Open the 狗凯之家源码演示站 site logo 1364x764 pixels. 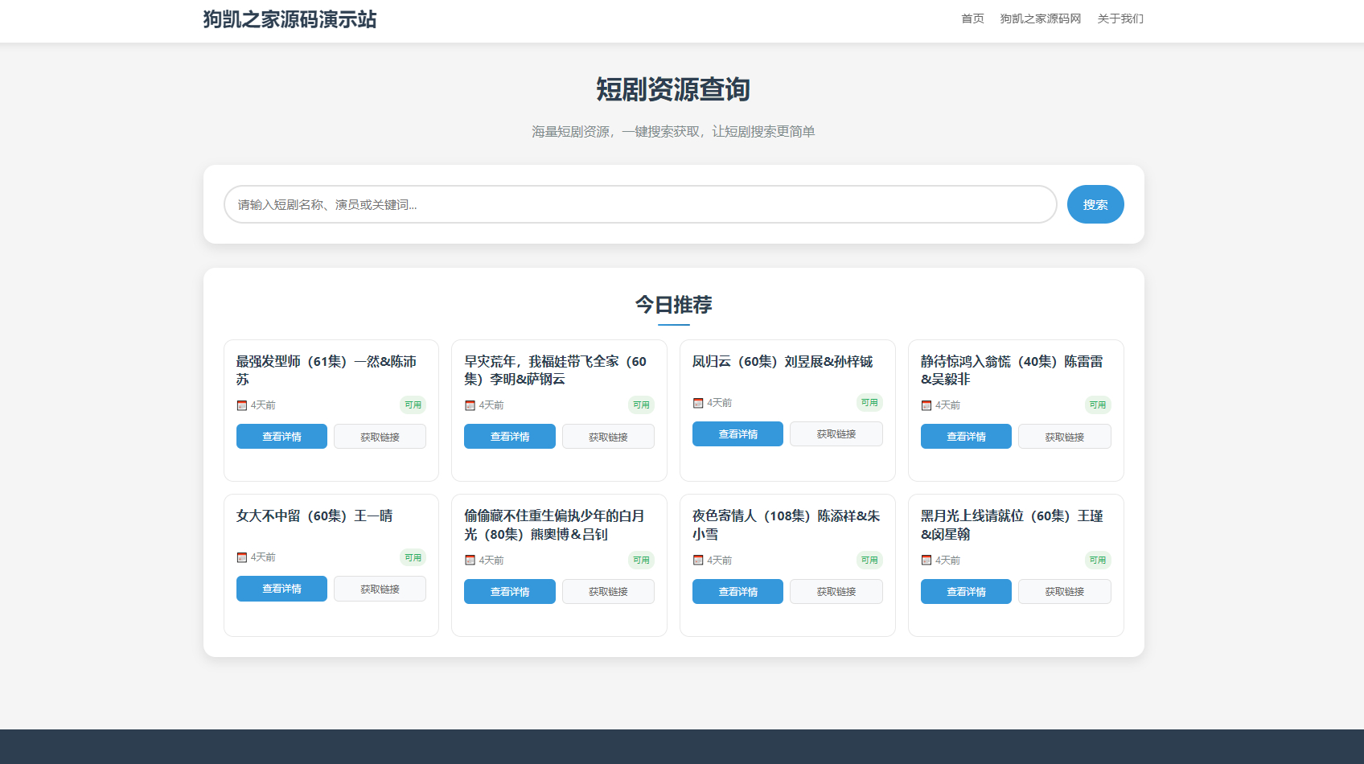(x=290, y=19)
